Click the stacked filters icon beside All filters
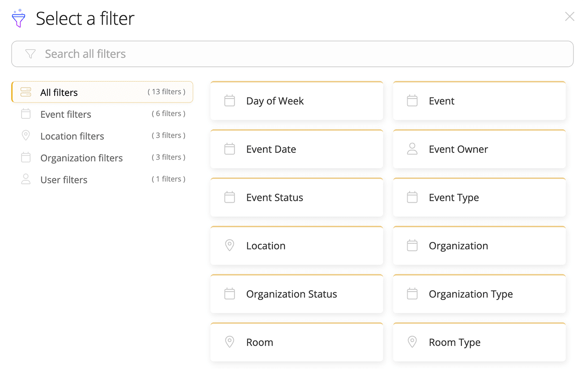Screen dimensions: 583x369 point(26,91)
